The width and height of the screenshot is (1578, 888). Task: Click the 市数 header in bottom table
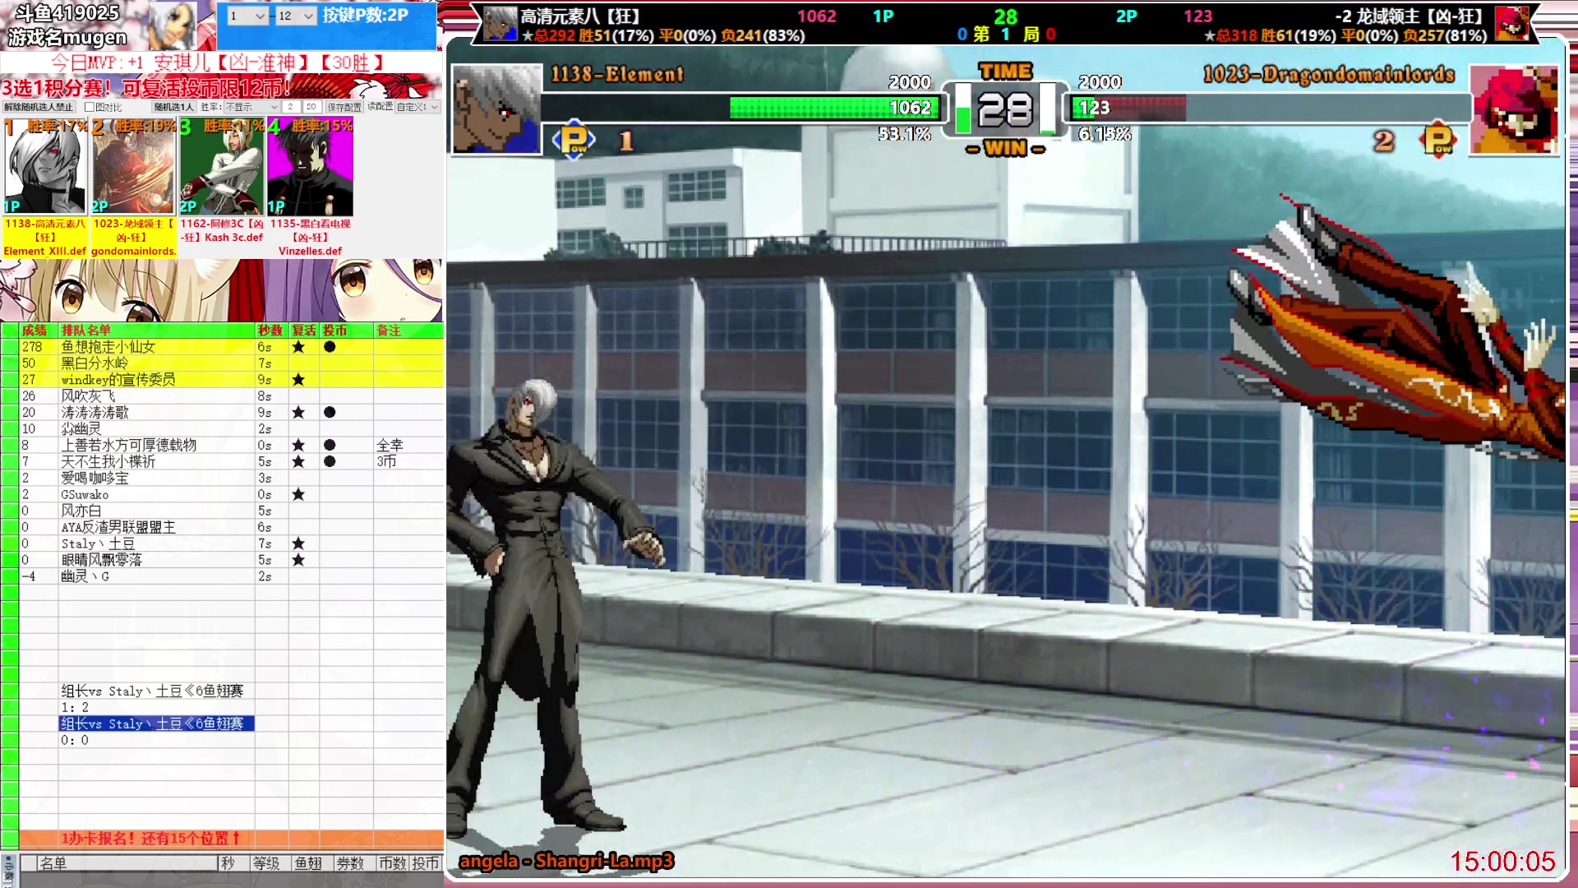point(393,863)
